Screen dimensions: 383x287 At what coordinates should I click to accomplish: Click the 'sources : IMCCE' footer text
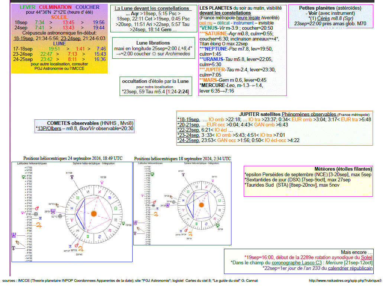130,281
